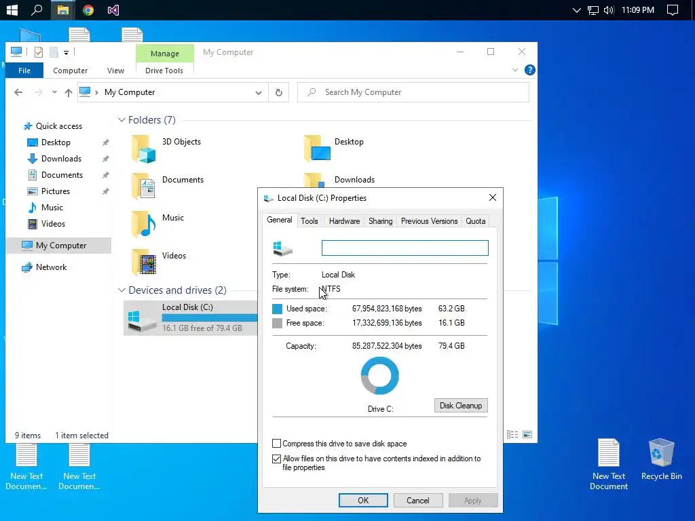Uncheck Allow files to be indexed
This screenshot has width=695, height=521.
[277, 459]
